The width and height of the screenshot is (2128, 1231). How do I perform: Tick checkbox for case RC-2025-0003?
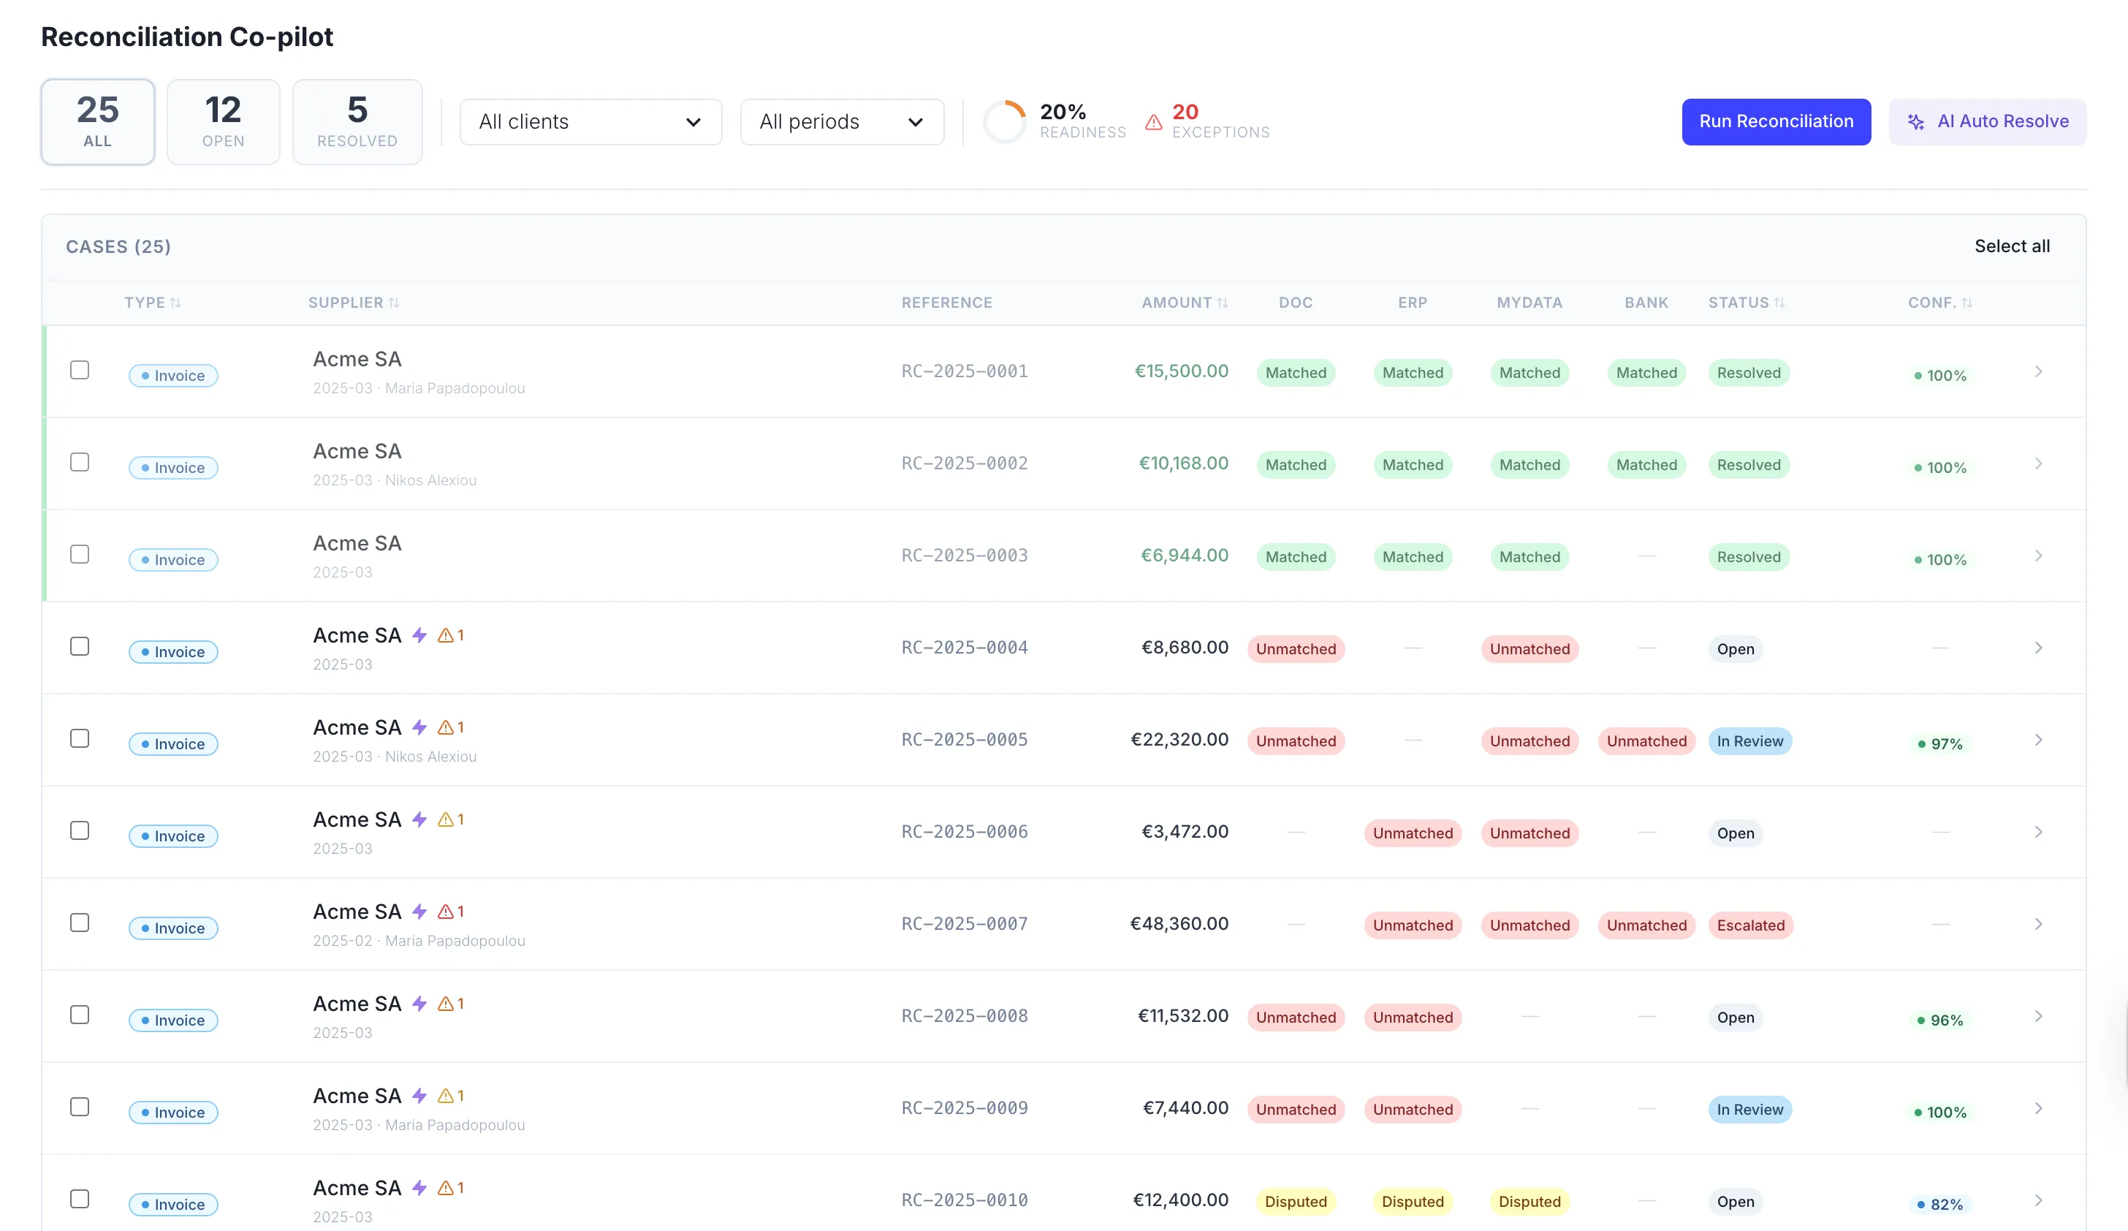tap(80, 554)
